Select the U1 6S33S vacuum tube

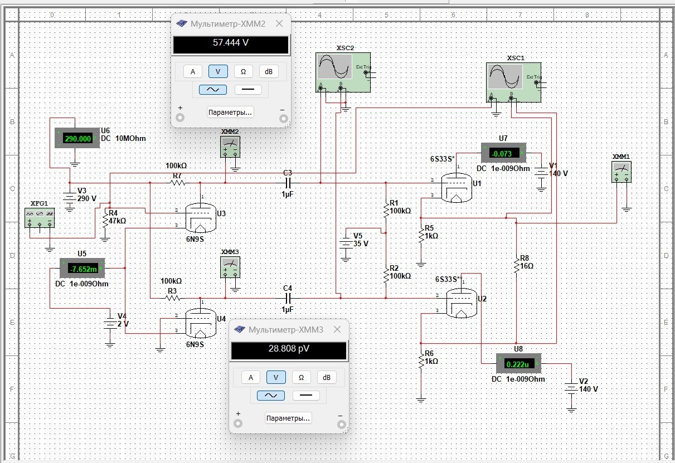pos(455,188)
